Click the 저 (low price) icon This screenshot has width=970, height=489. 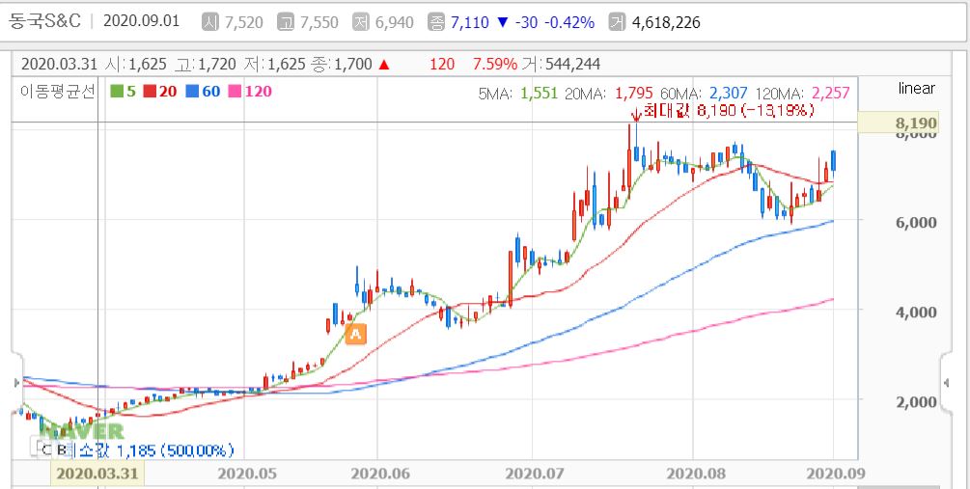361,22
